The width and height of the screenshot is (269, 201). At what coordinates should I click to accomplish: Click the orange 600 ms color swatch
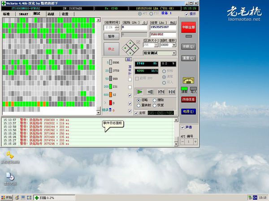point(111,95)
